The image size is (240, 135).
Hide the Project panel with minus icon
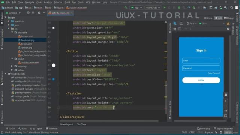point(44,13)
